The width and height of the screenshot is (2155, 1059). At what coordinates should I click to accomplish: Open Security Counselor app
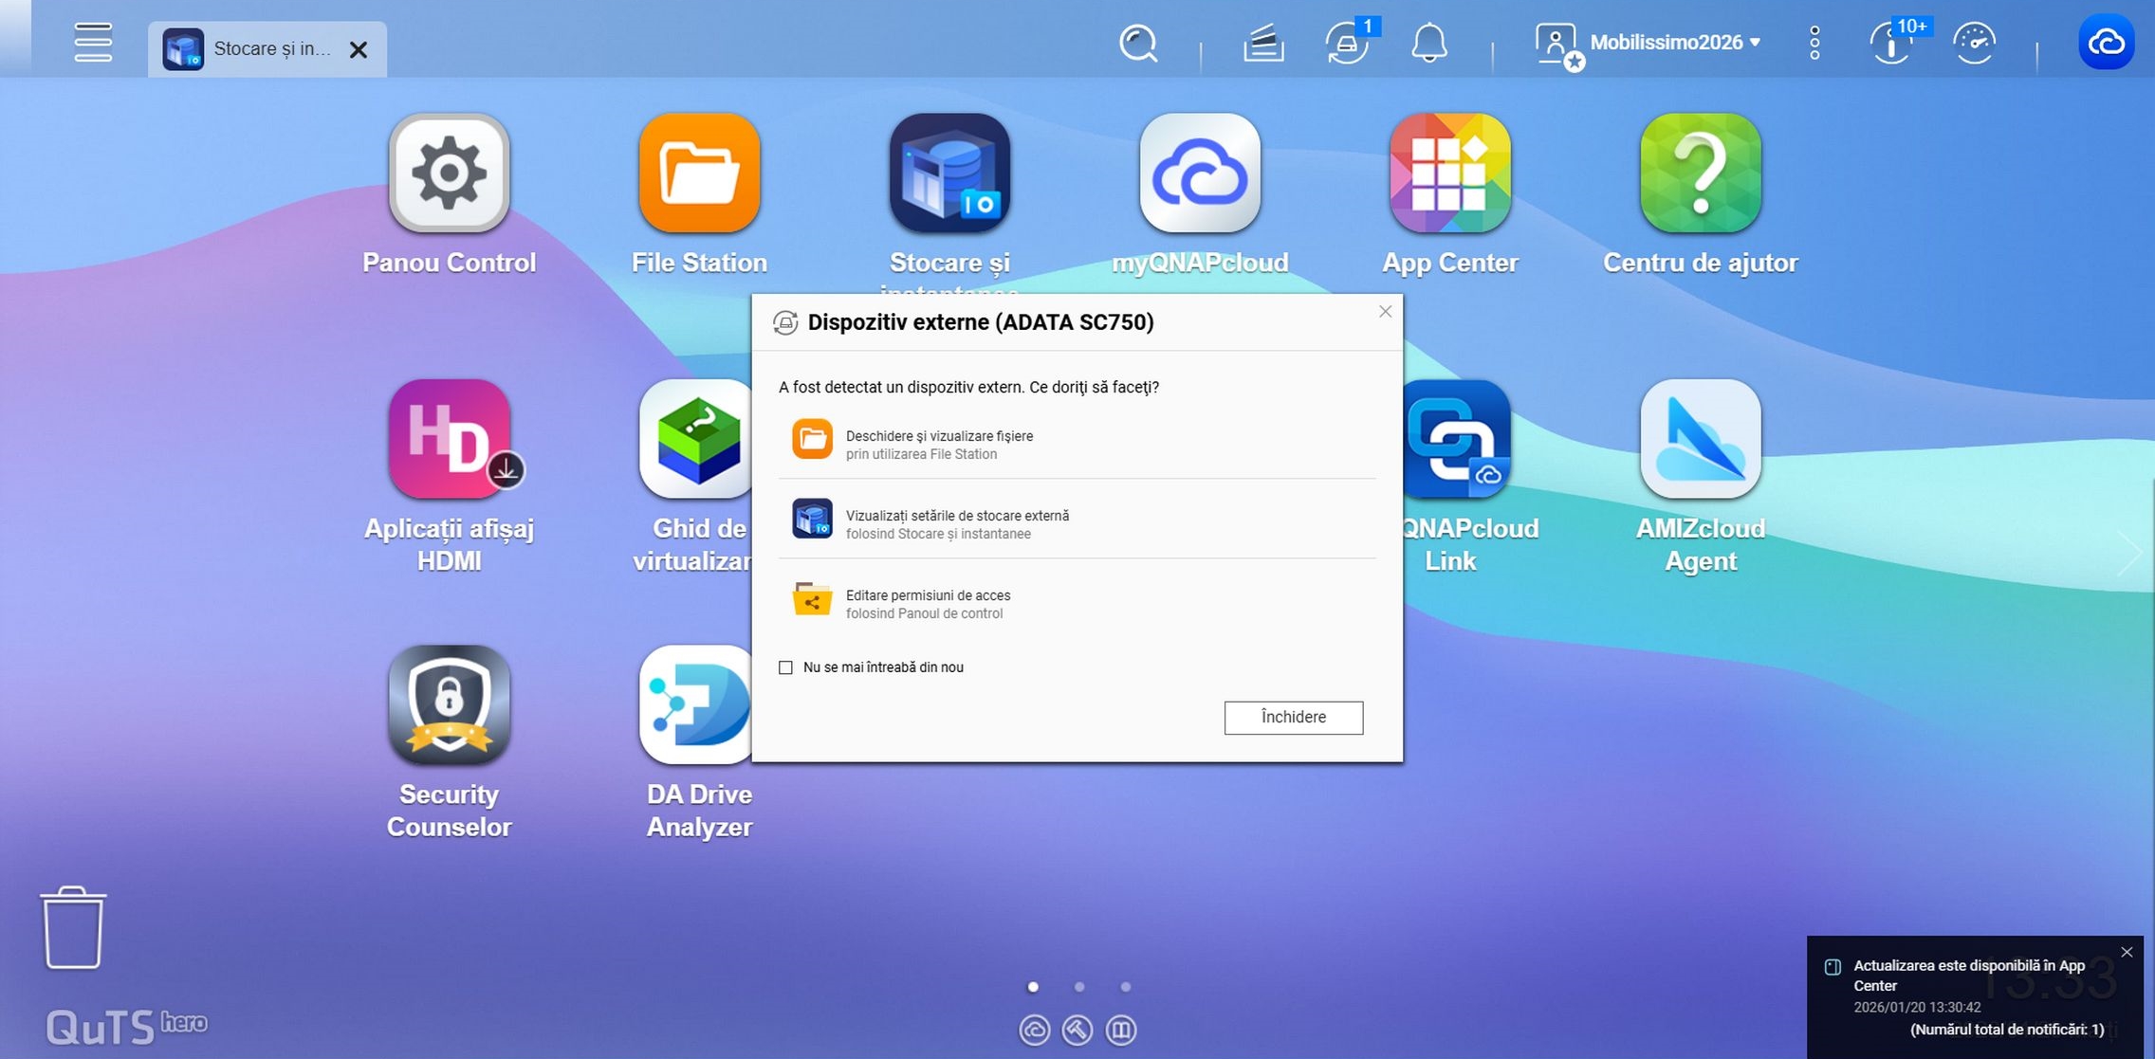(x=449, y=705)
